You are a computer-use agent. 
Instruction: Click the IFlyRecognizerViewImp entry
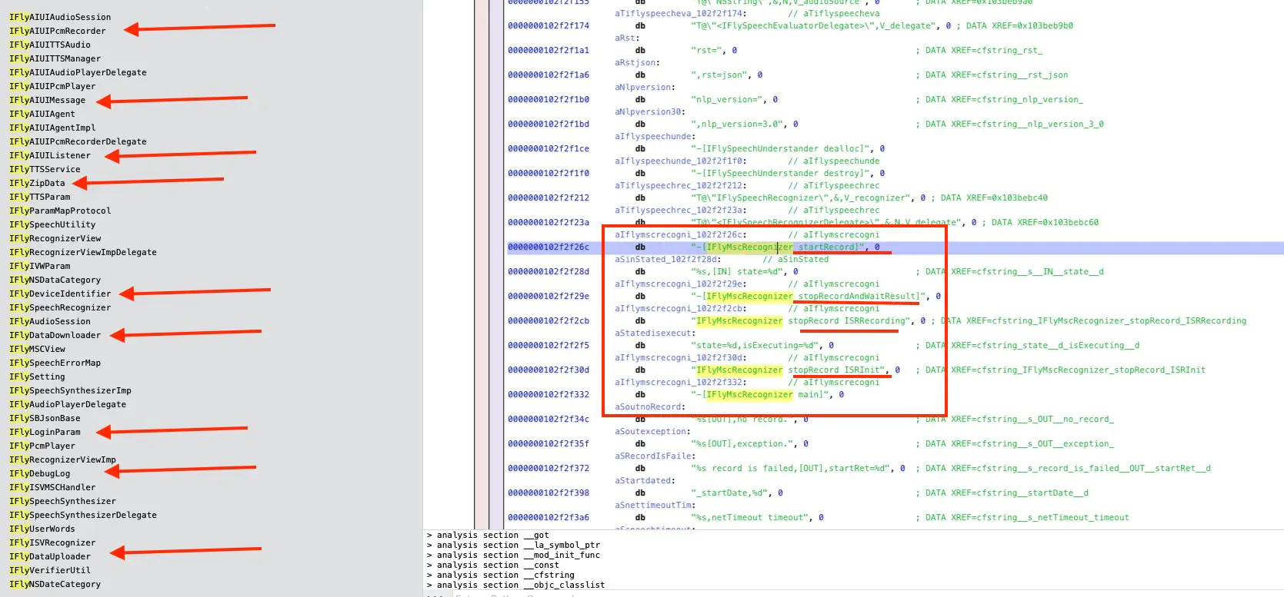(x=62, y=459)
